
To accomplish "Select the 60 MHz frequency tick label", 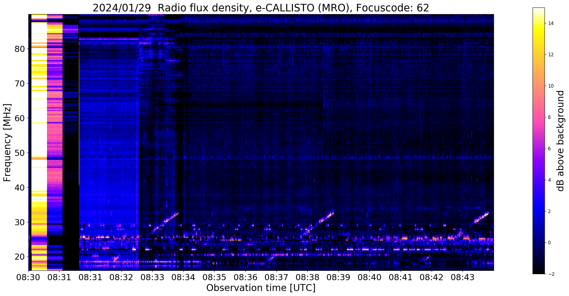I will (20, 118).
